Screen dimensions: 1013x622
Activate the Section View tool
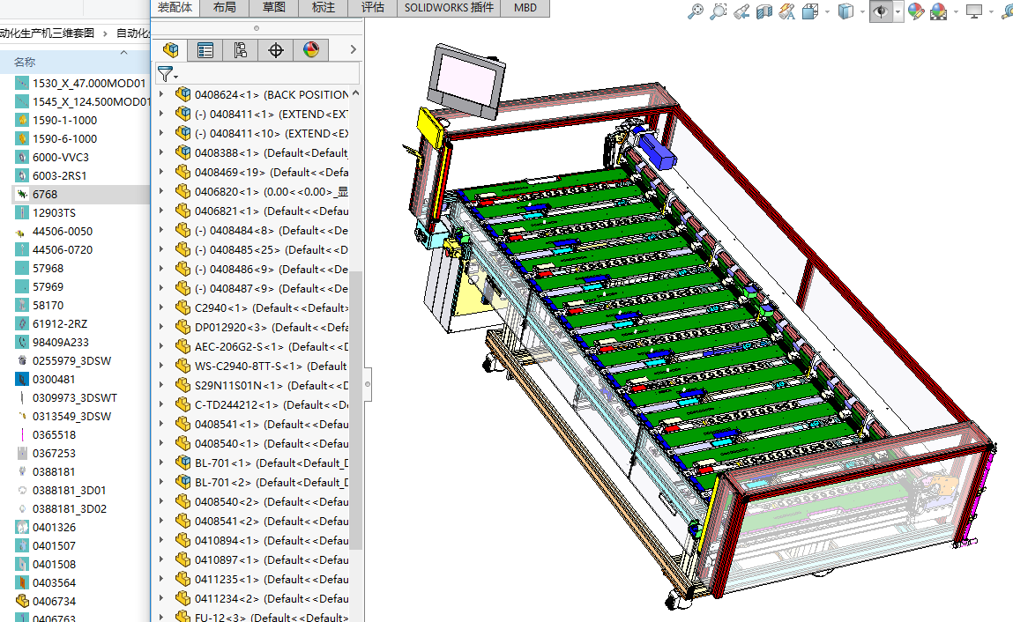point(764,11)
